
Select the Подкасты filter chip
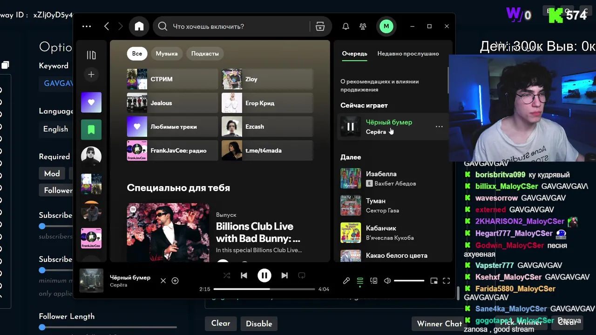click(205, 54)
